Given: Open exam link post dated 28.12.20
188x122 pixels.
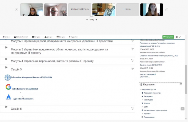Looking at the screenshot, I should (157, 44).
